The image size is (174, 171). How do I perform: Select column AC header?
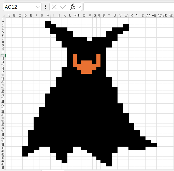[x=159, y=15]
